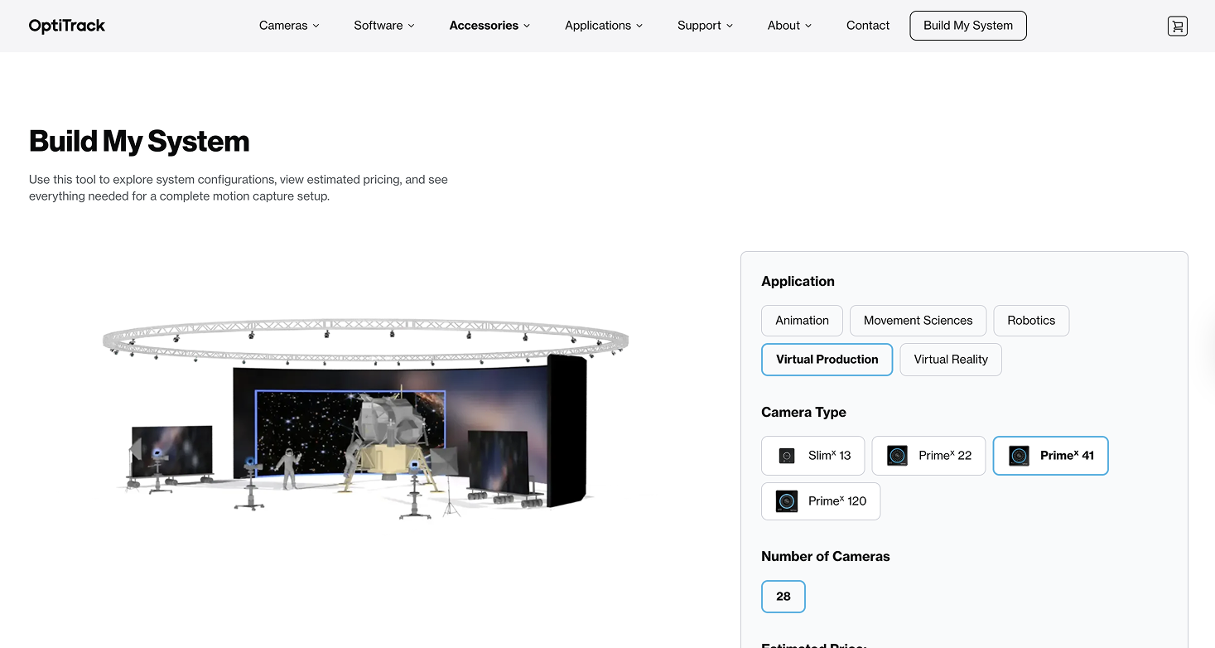
Task: Click the OptiTrack logo
Action: 67,26
